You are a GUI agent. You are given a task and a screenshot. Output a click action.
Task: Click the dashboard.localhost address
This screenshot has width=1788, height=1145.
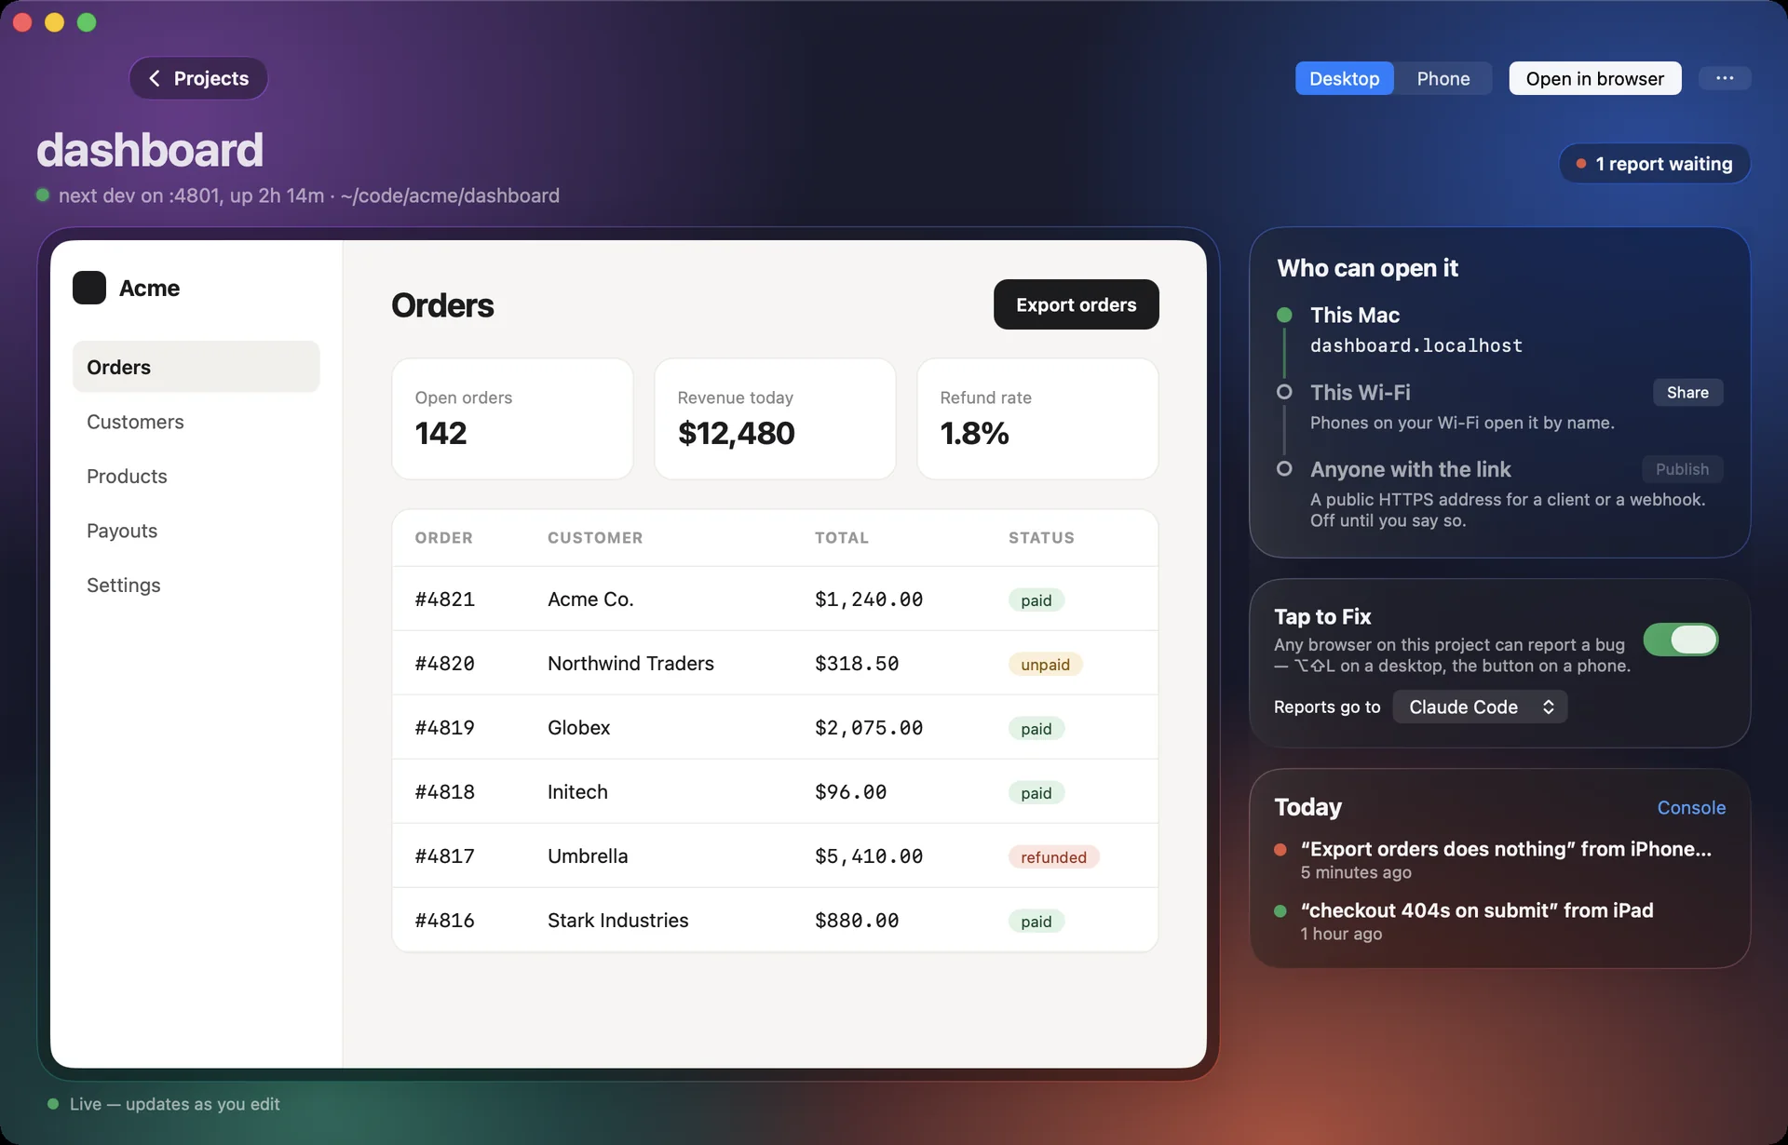(x=1415, y=345)
